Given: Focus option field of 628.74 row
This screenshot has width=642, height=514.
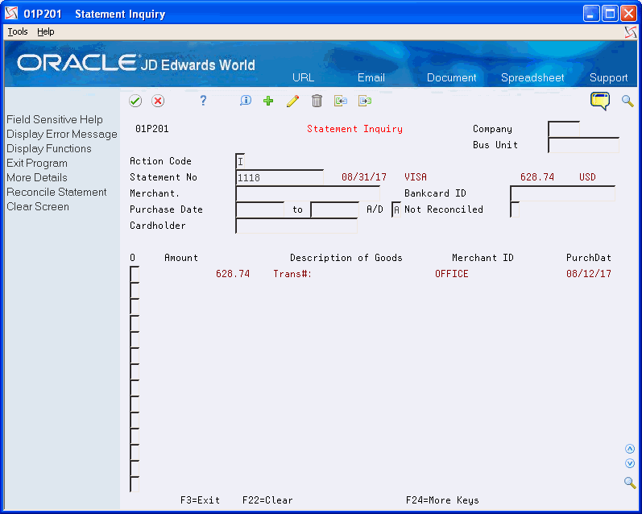Looking at the screenshot, I should tap(135, 274).
